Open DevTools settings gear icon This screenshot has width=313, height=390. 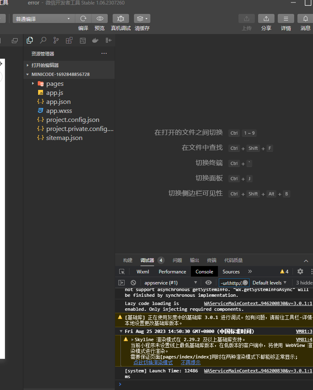coord(300,271)
